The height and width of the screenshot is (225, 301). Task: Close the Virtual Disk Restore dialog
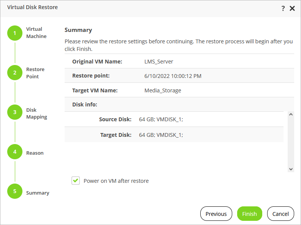[292, 8]
